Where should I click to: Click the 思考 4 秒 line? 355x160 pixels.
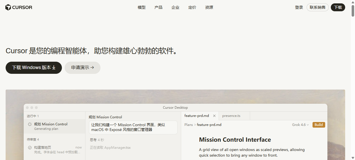tap(97, 140)
